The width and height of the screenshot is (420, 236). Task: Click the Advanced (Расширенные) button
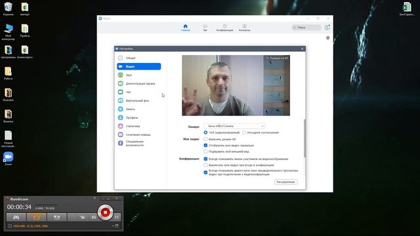coord(286,182)
